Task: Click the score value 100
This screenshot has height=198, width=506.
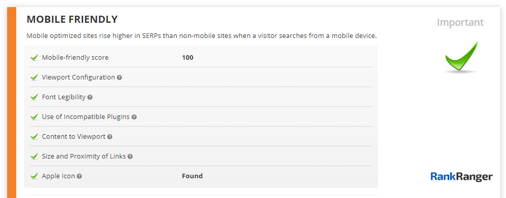Action: (187, 58)
